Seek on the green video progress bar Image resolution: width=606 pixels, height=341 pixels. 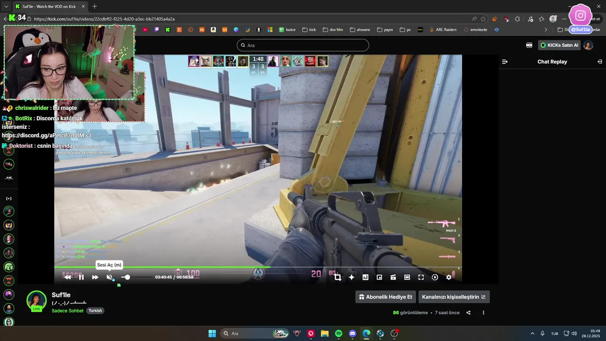point(258,267)
